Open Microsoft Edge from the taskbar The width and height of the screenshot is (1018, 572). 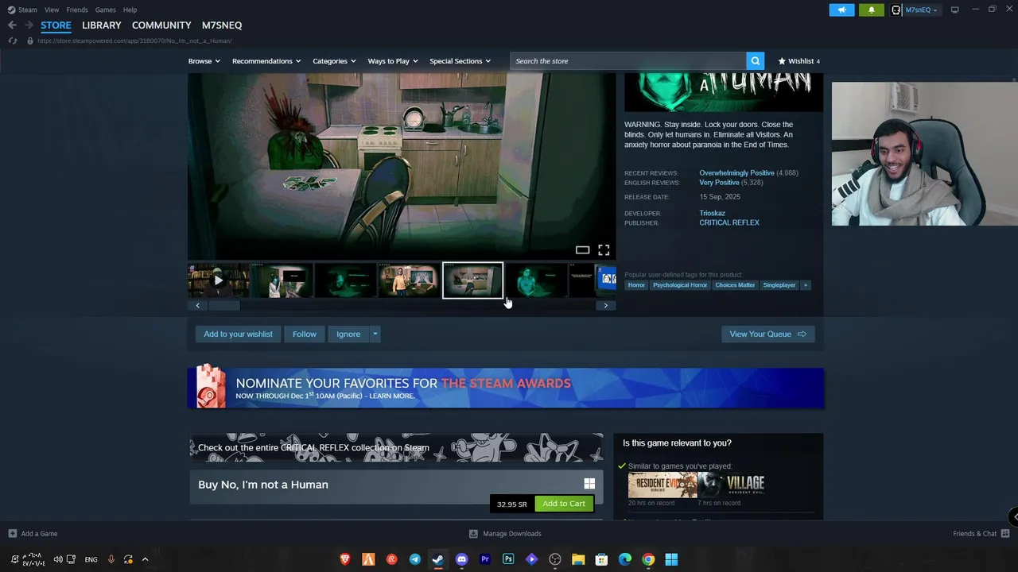click(625, 559)
